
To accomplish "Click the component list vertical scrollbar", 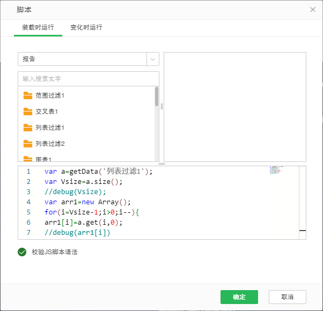I will 157,97.
